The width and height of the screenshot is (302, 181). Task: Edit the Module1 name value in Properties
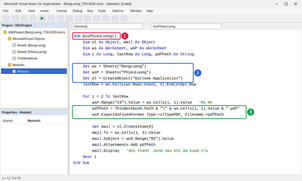(34, 121)
